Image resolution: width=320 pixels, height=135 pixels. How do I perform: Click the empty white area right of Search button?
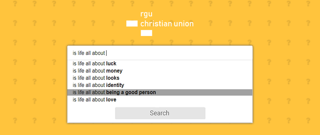pos(229,113)
